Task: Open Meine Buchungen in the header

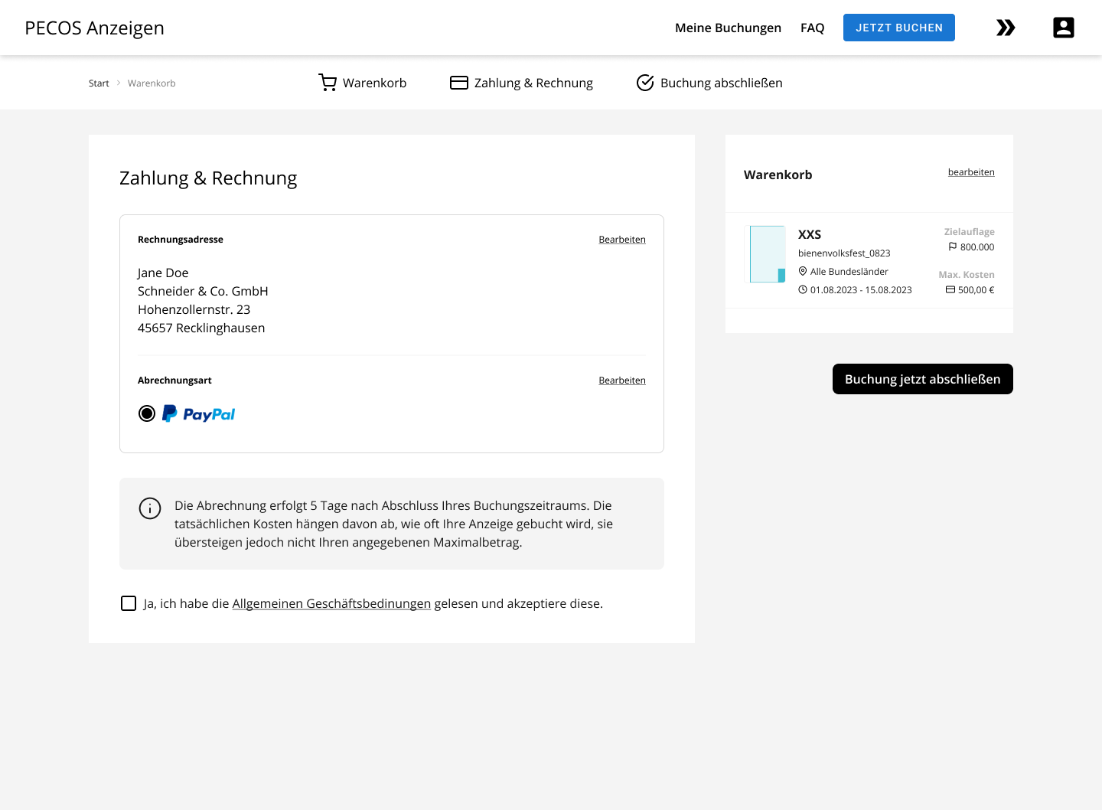Action: (x=728, y=28)
